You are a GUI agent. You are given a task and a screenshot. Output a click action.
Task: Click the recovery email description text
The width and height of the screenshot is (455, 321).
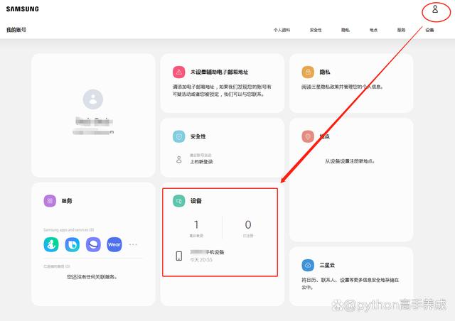222,90
